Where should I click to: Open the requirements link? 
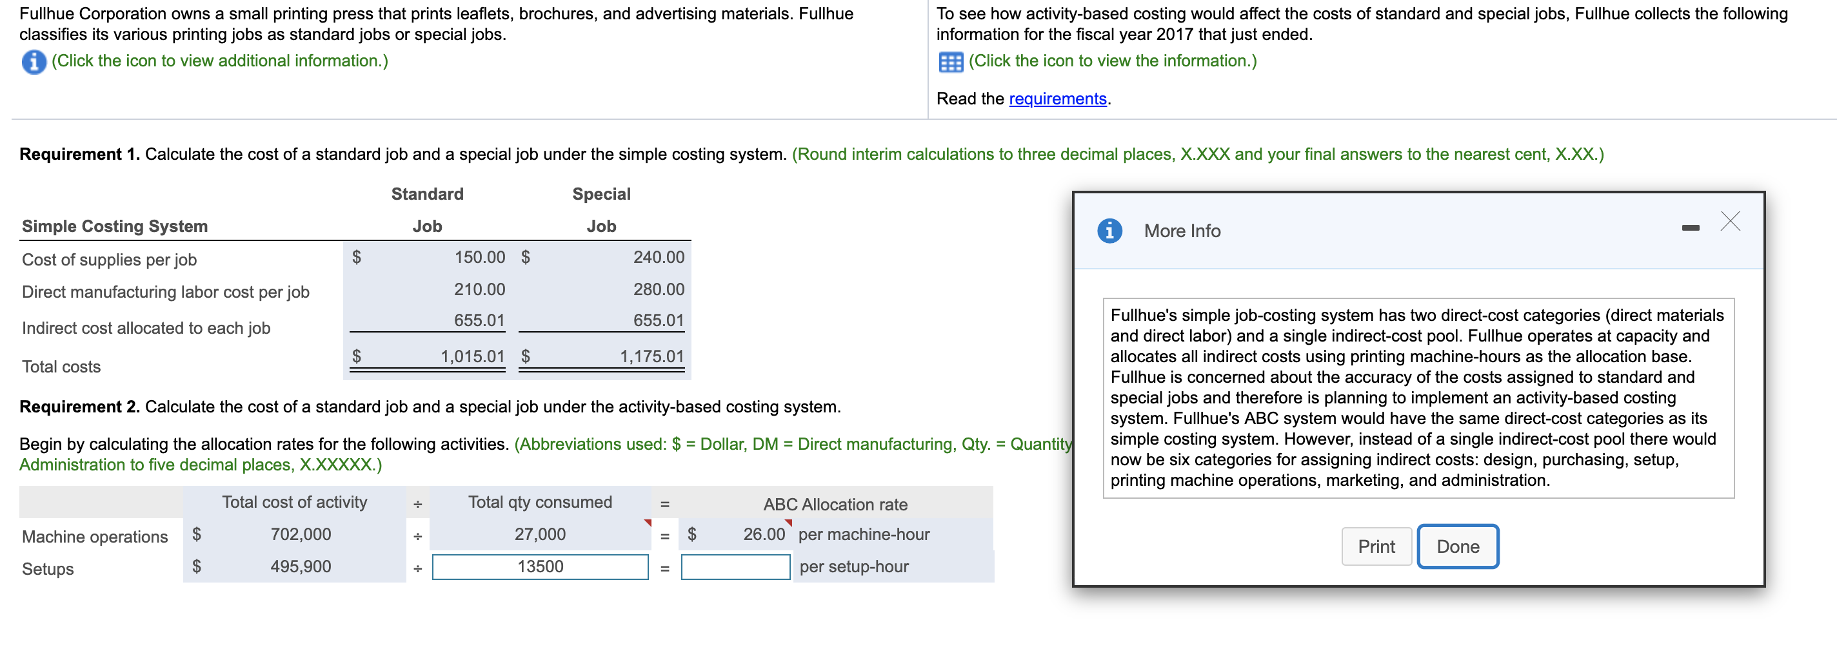click(1058, 99)
